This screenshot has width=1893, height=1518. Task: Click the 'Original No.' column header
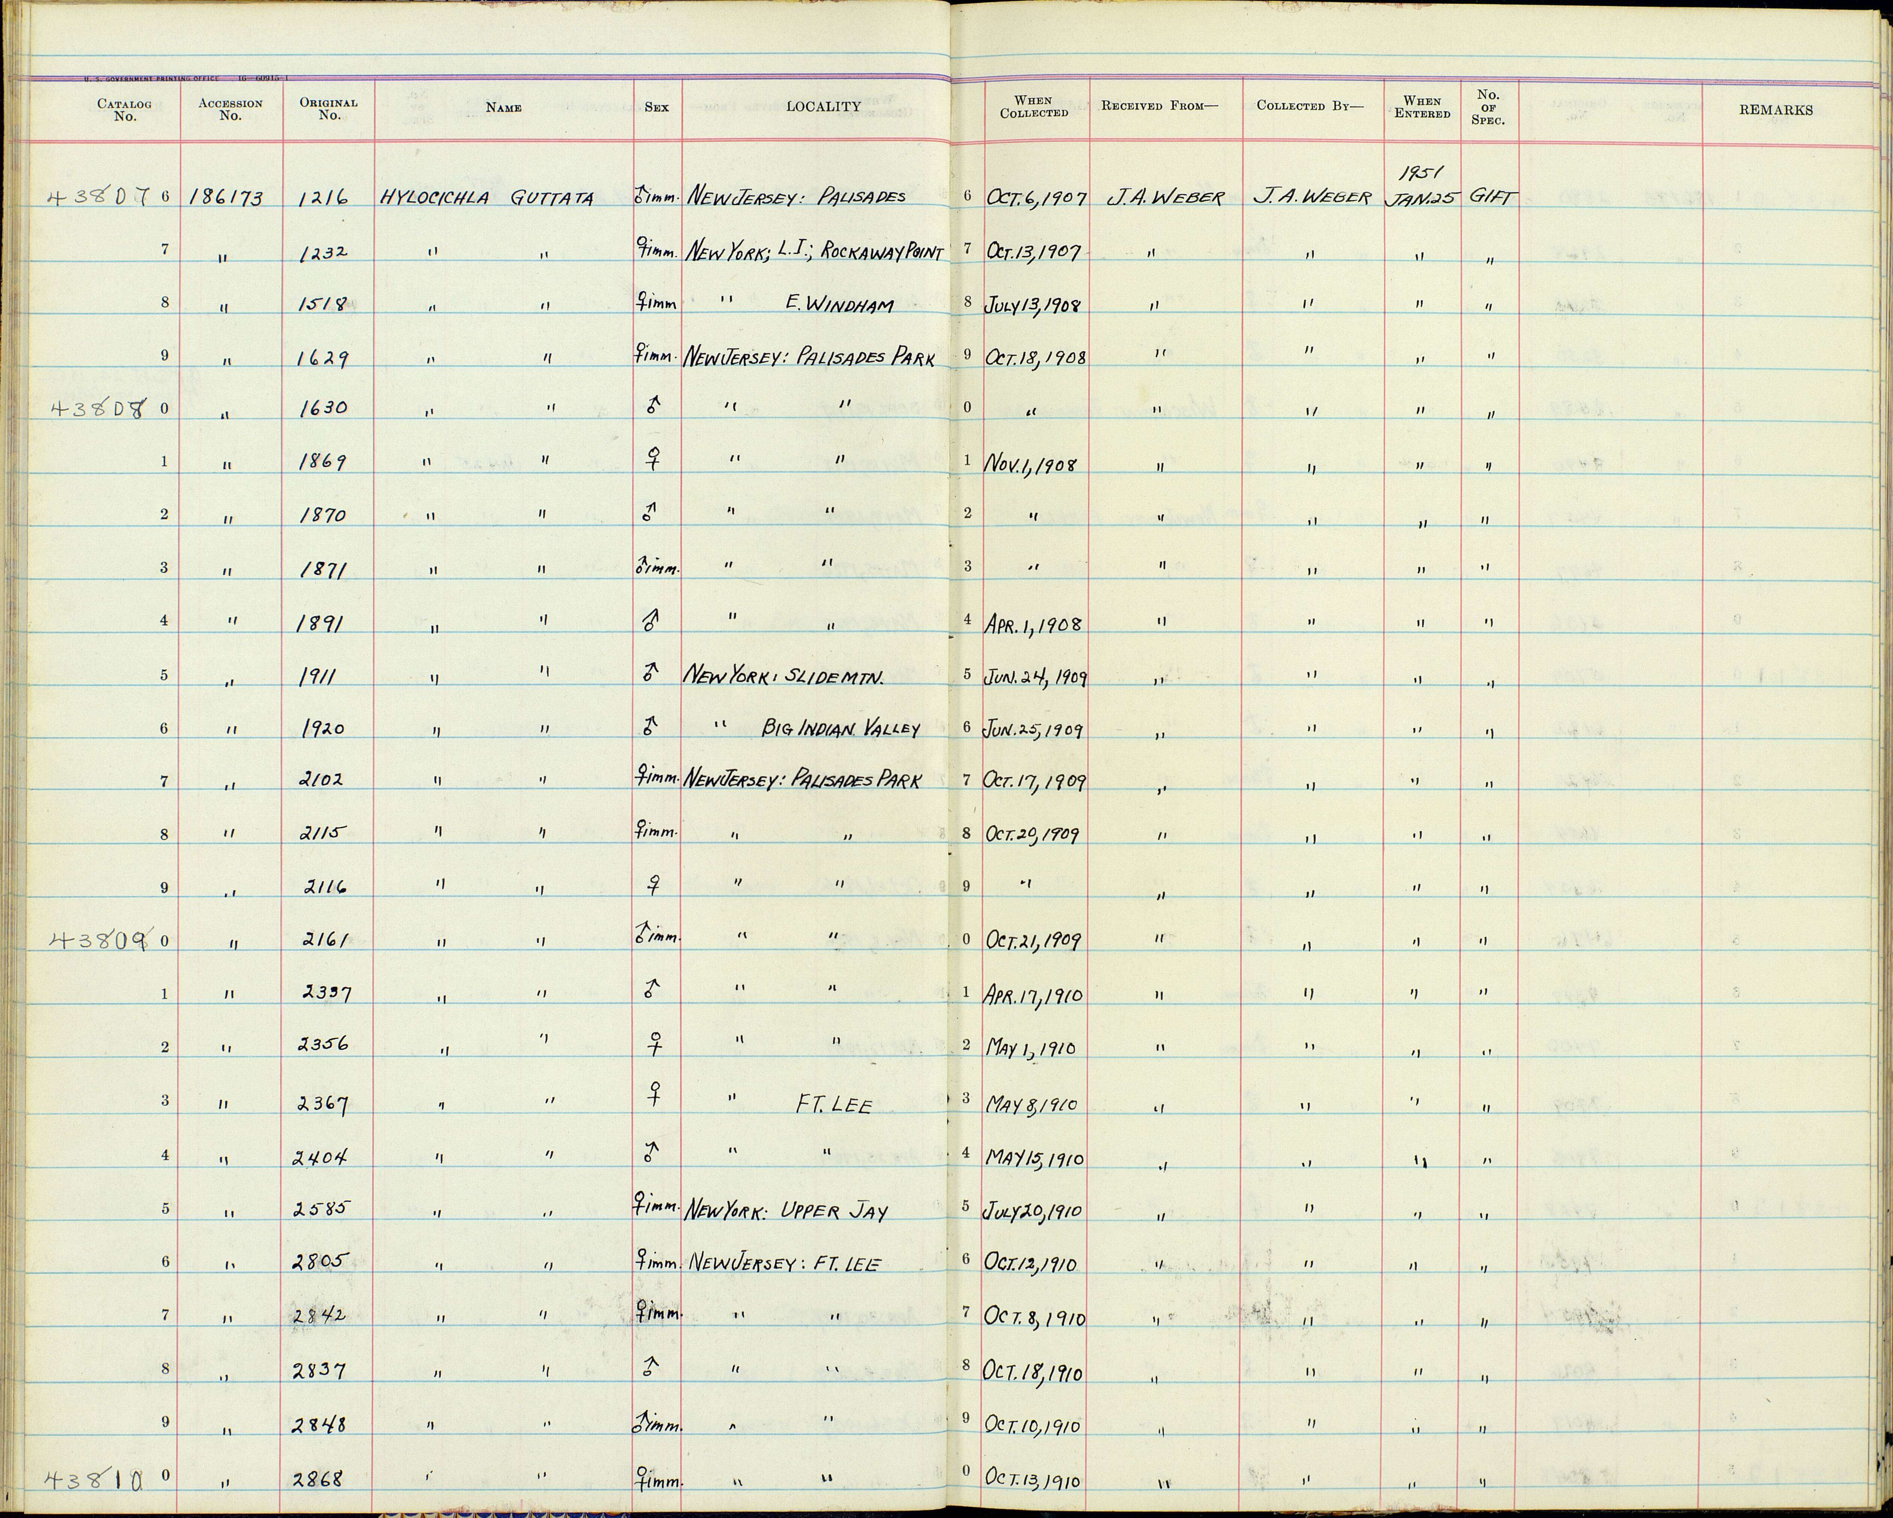click(328, 109)
